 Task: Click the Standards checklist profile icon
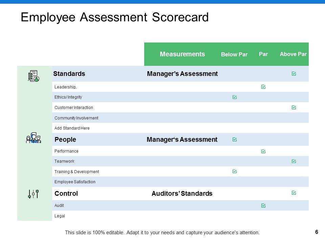point(34,76)
